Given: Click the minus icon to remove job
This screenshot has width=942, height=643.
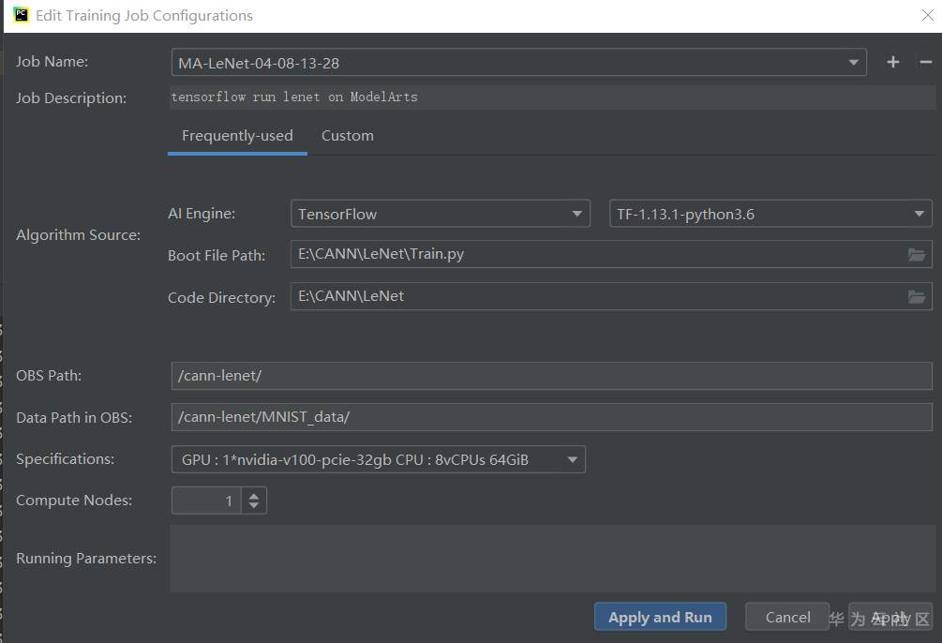Looking at the screenshot, I should tap(925, 62).
